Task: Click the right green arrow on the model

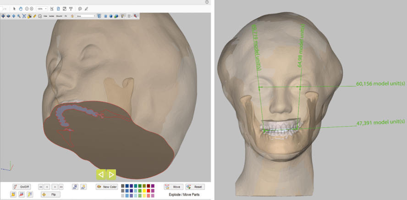Action: [x=111, y=174]
